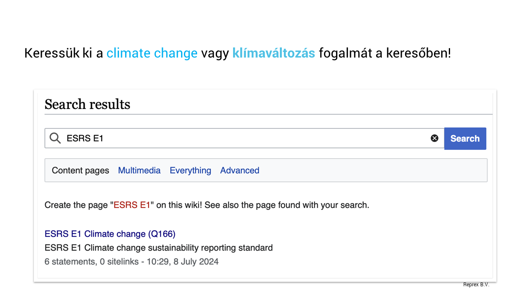Click the Search results heading
The height and width of the screenshot is (297, 529).
(x=87, y=104)
